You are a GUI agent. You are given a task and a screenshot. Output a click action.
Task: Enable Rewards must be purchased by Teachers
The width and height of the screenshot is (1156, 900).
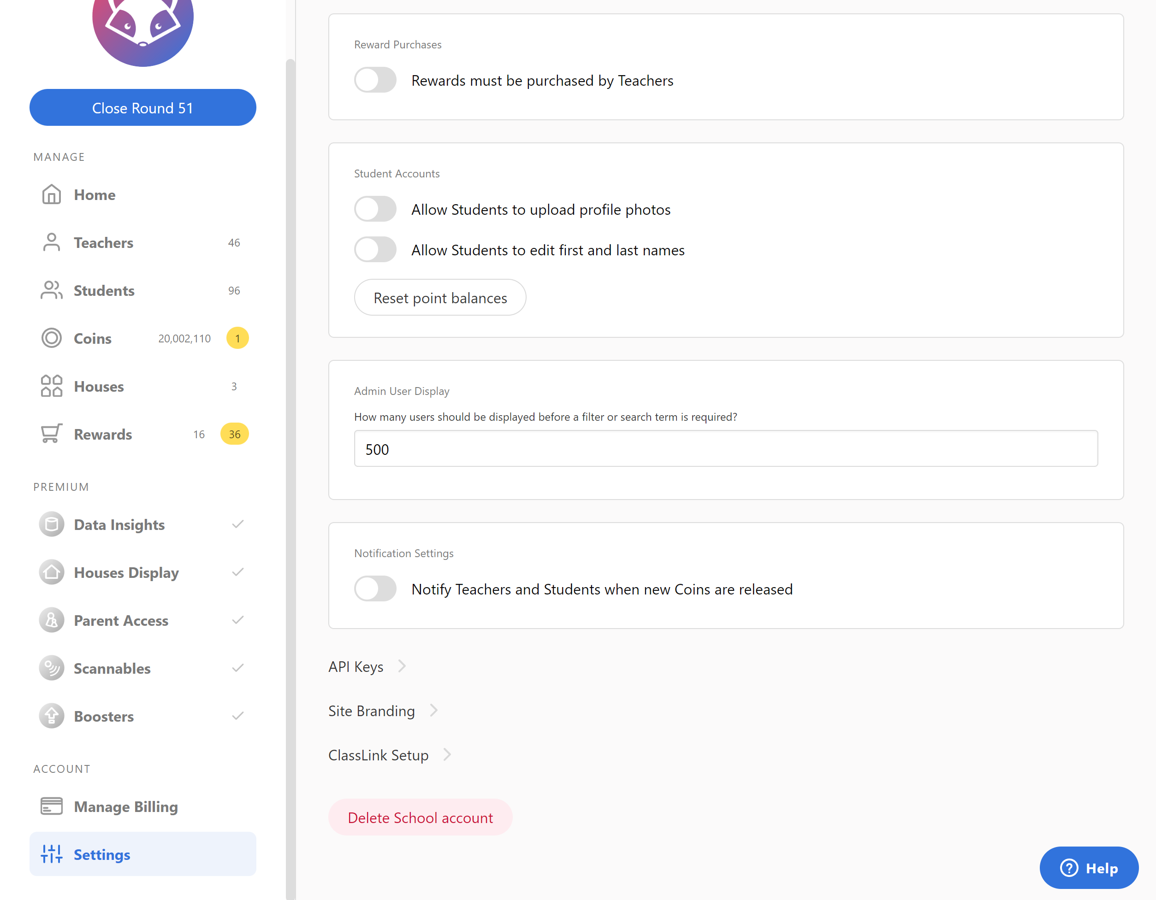375,80
